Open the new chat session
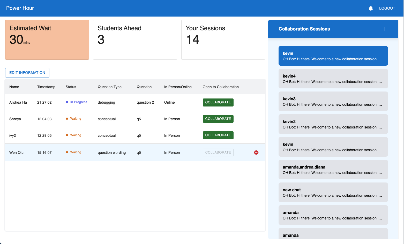 pyautogui.click(x=333, y=192)
